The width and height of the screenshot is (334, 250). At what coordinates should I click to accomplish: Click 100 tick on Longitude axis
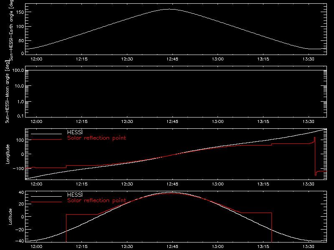[20, 140]
